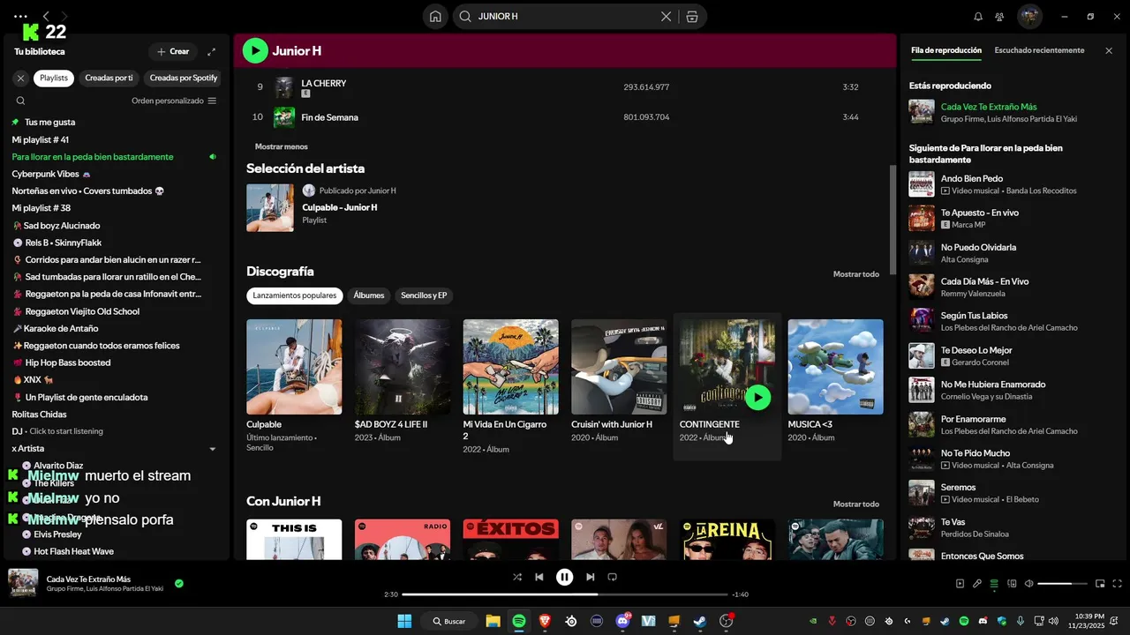Open the Orden personalizado sort dropdown
This screenshot has height=635, width=1130.
pos(174,101)
